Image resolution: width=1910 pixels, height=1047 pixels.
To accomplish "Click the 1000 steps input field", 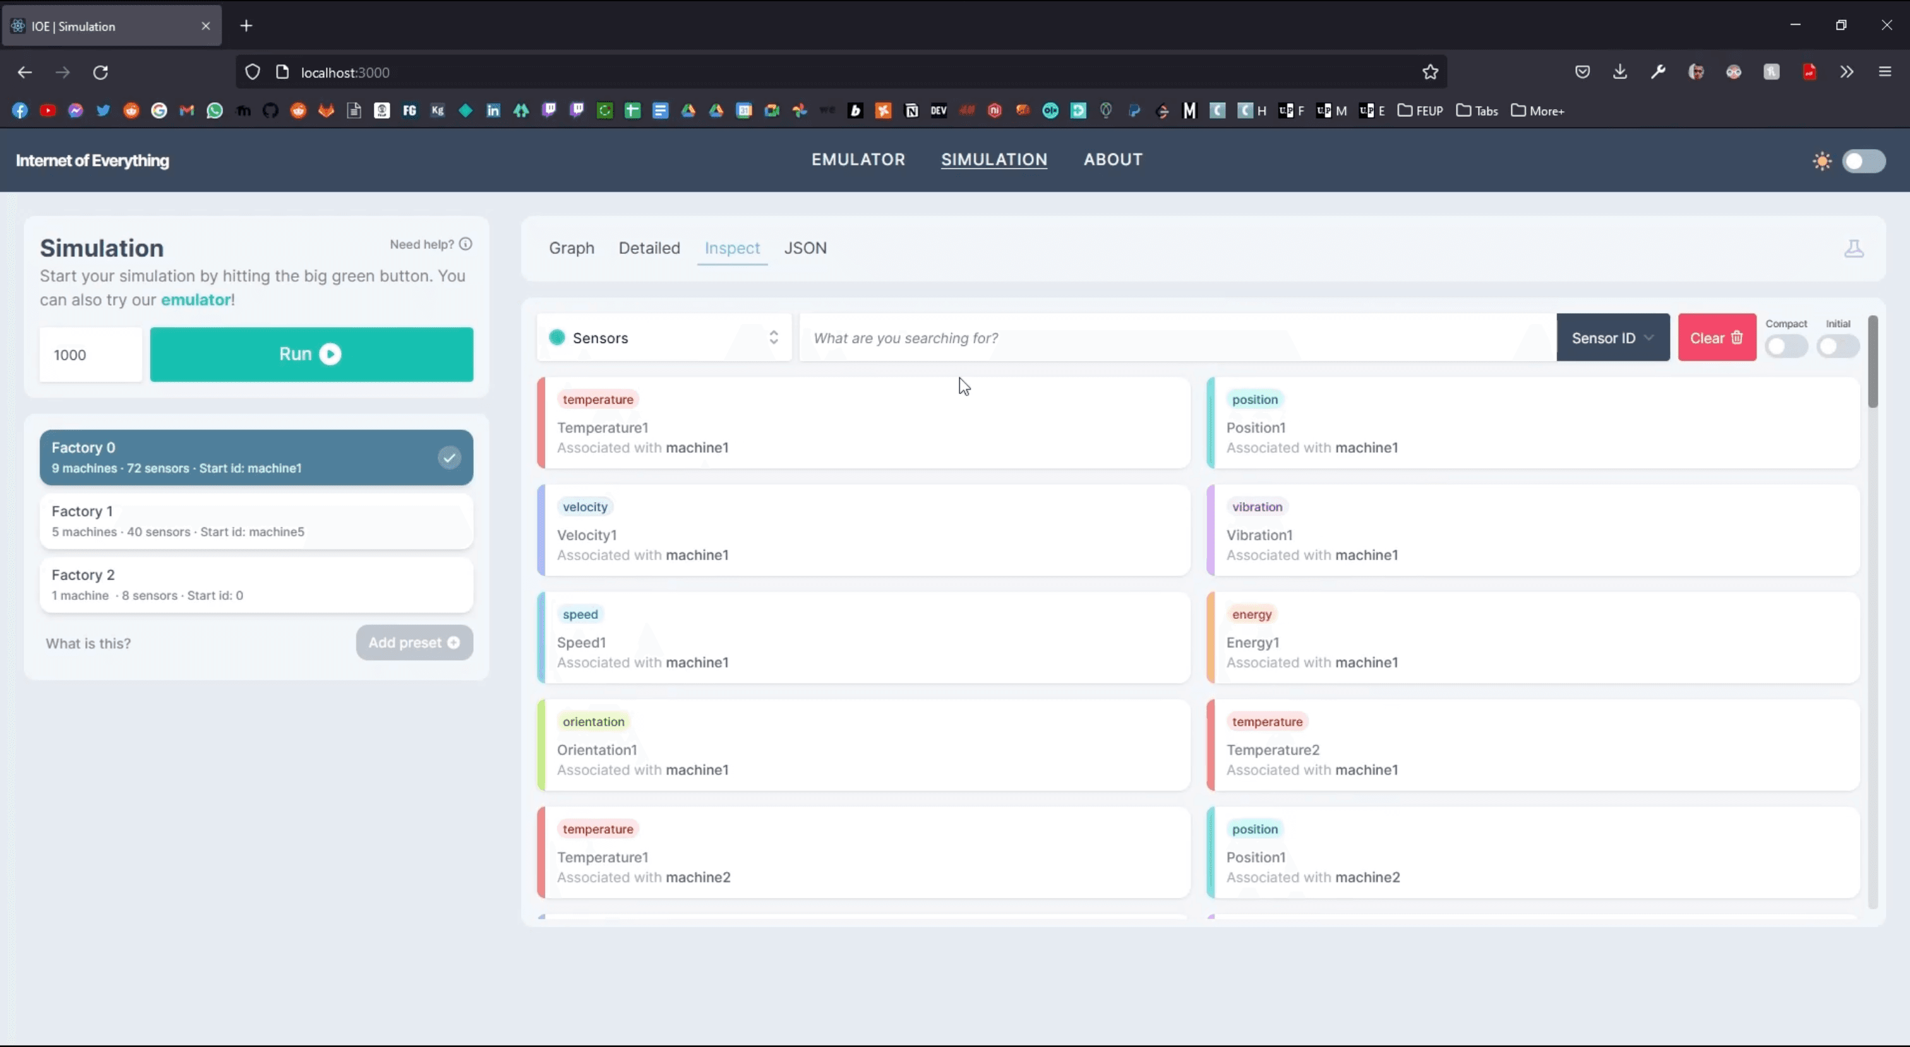I will pos(90,354).
